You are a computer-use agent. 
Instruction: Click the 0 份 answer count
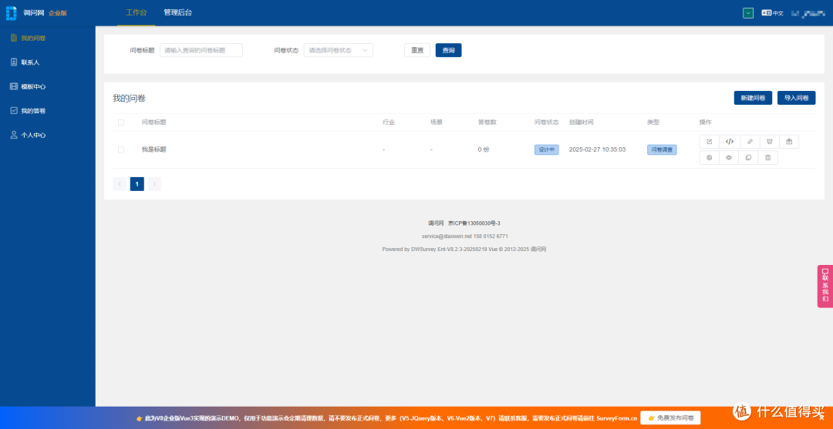[484, 149]
